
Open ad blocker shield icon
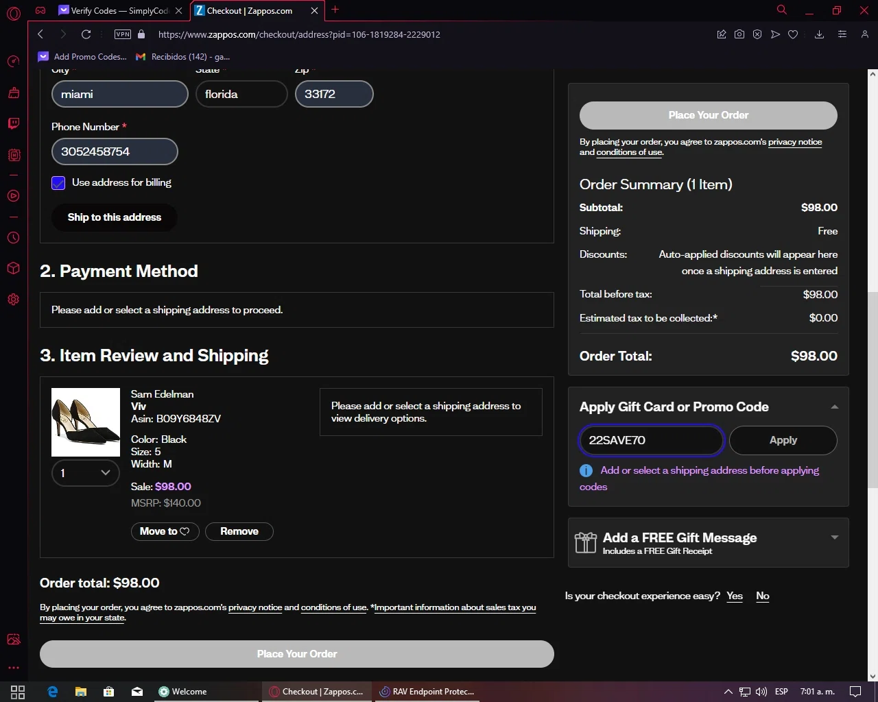pos(757,34)
